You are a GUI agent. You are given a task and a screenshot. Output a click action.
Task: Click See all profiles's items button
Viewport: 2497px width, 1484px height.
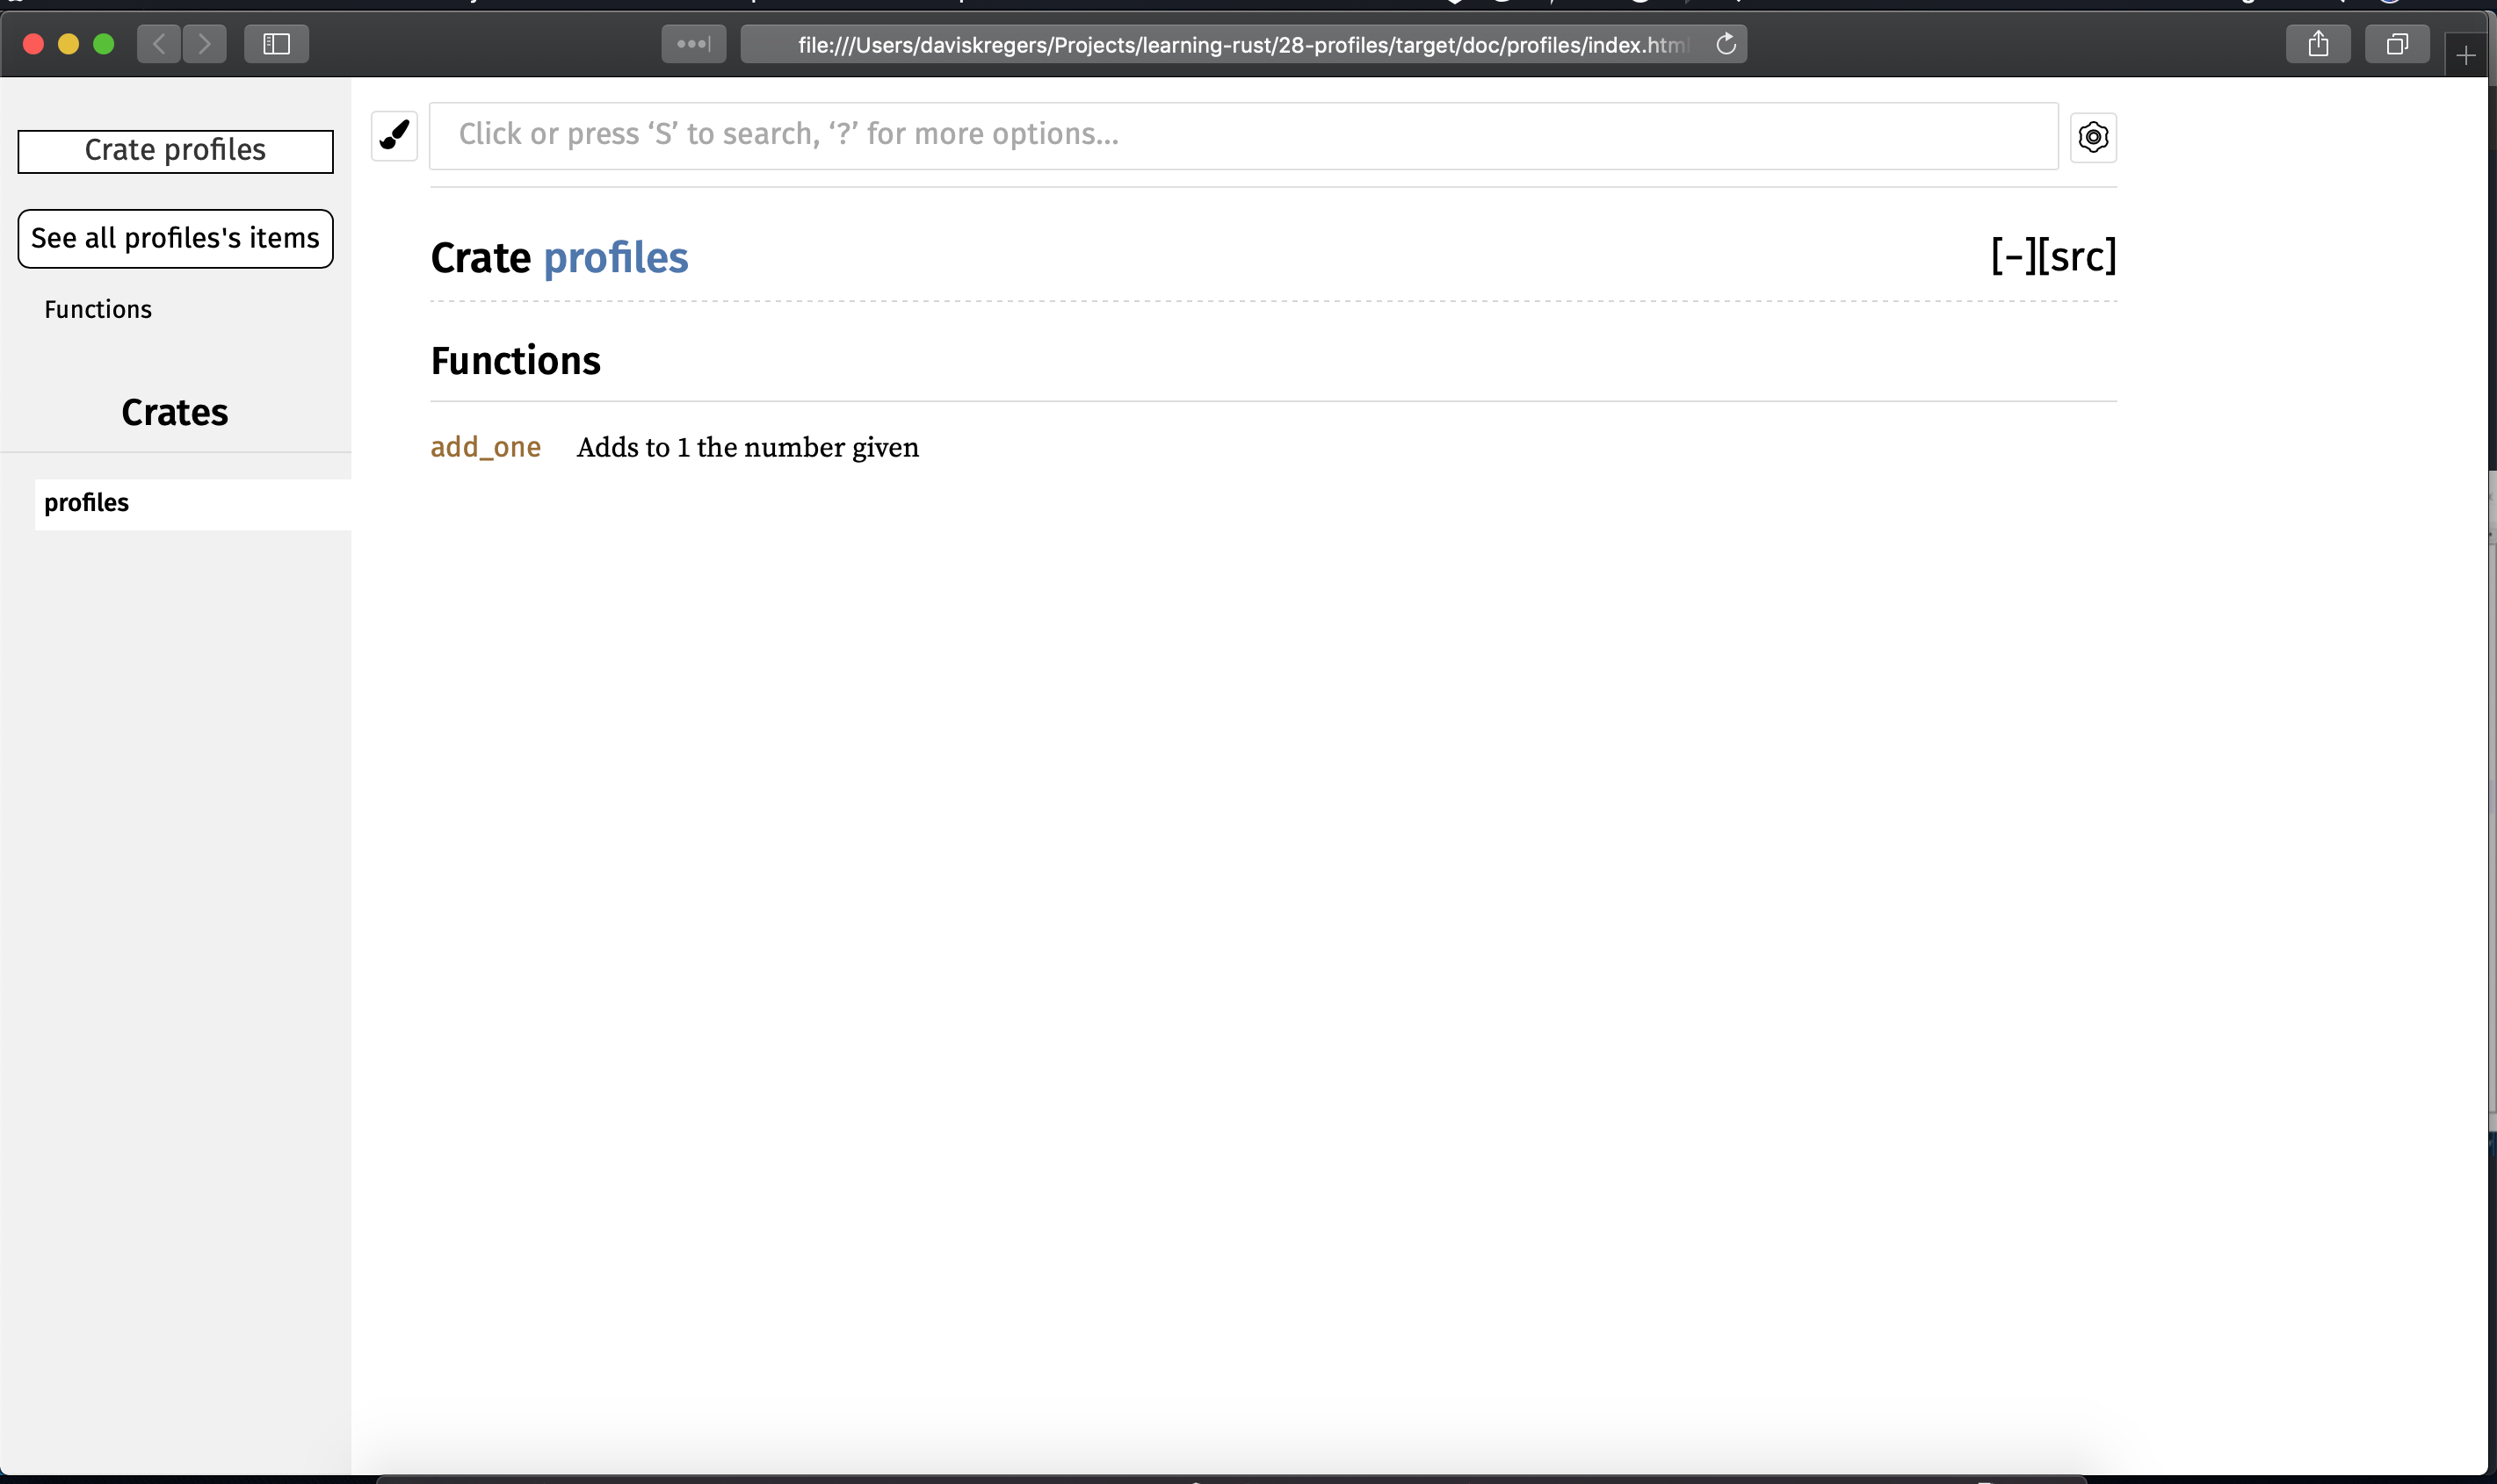(175, 238)
